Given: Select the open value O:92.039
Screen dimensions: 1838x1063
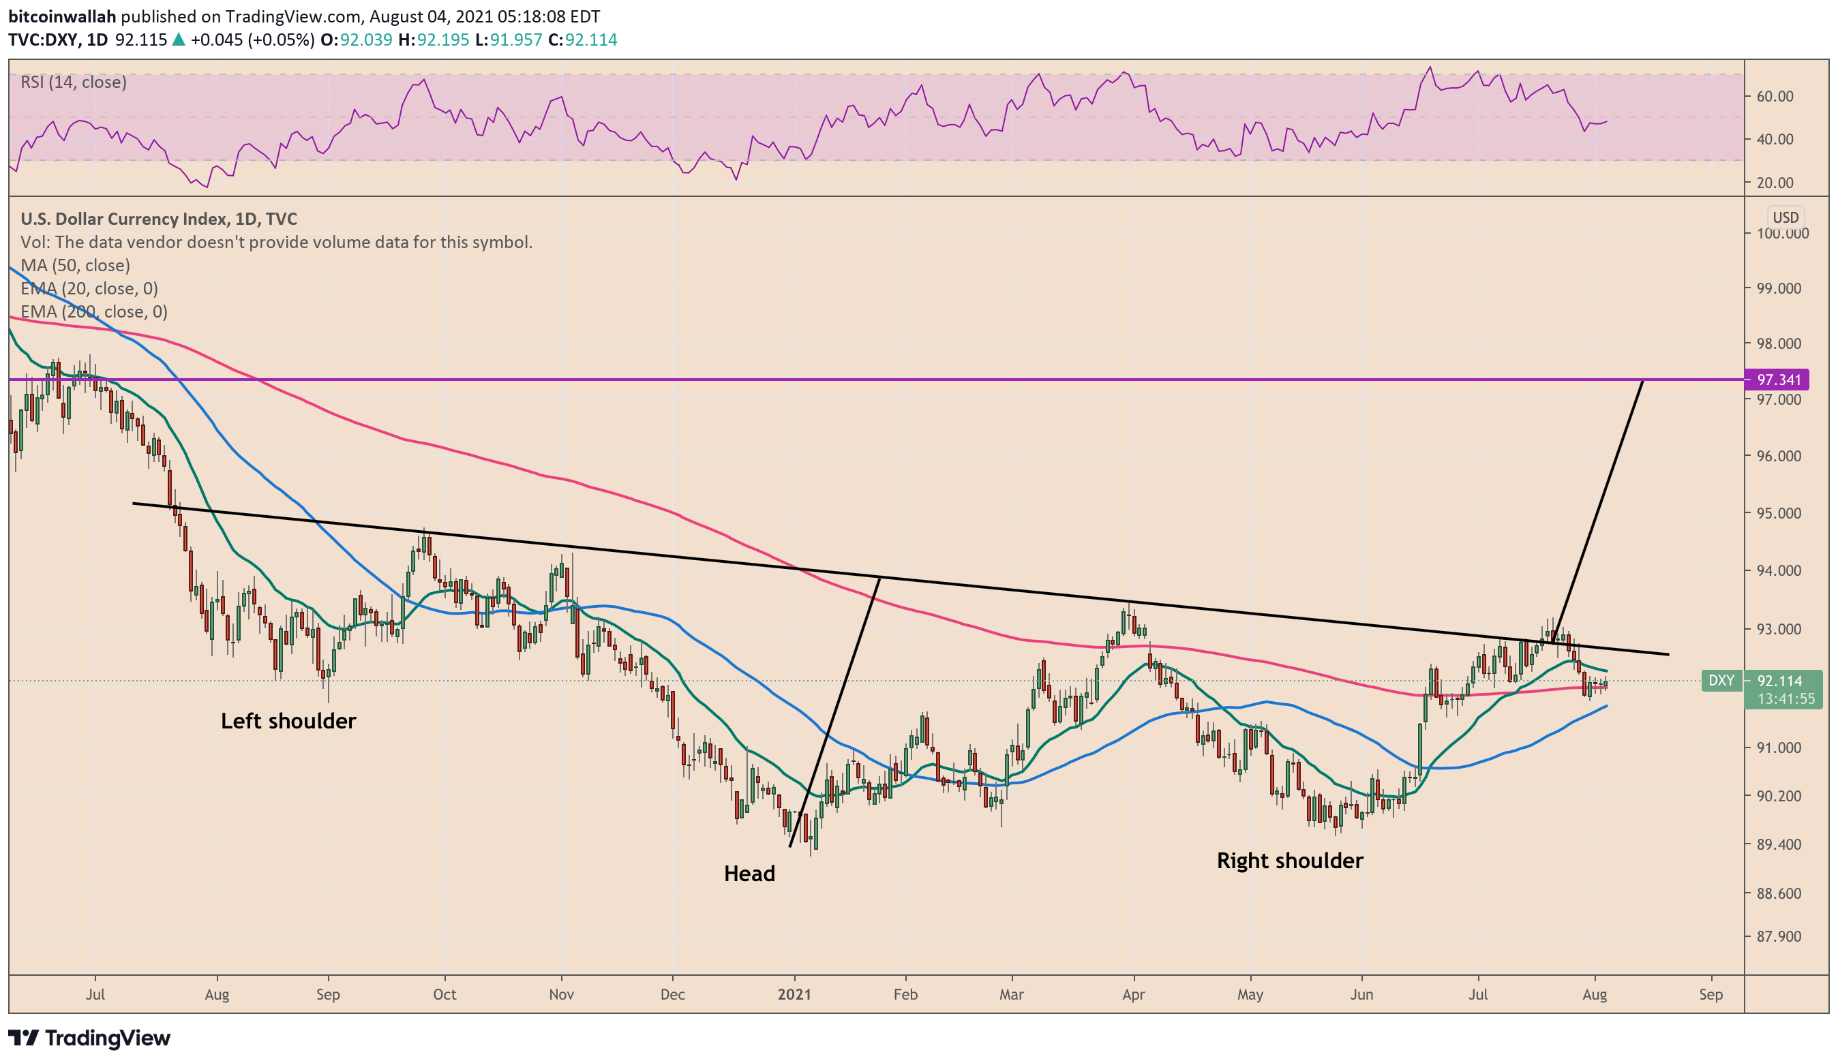Looking at the screenshot, I should tap(357, 40).
